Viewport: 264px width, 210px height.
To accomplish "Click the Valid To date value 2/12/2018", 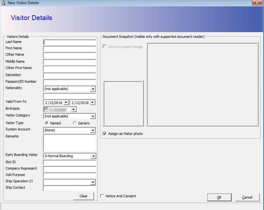I will (80, 103).
